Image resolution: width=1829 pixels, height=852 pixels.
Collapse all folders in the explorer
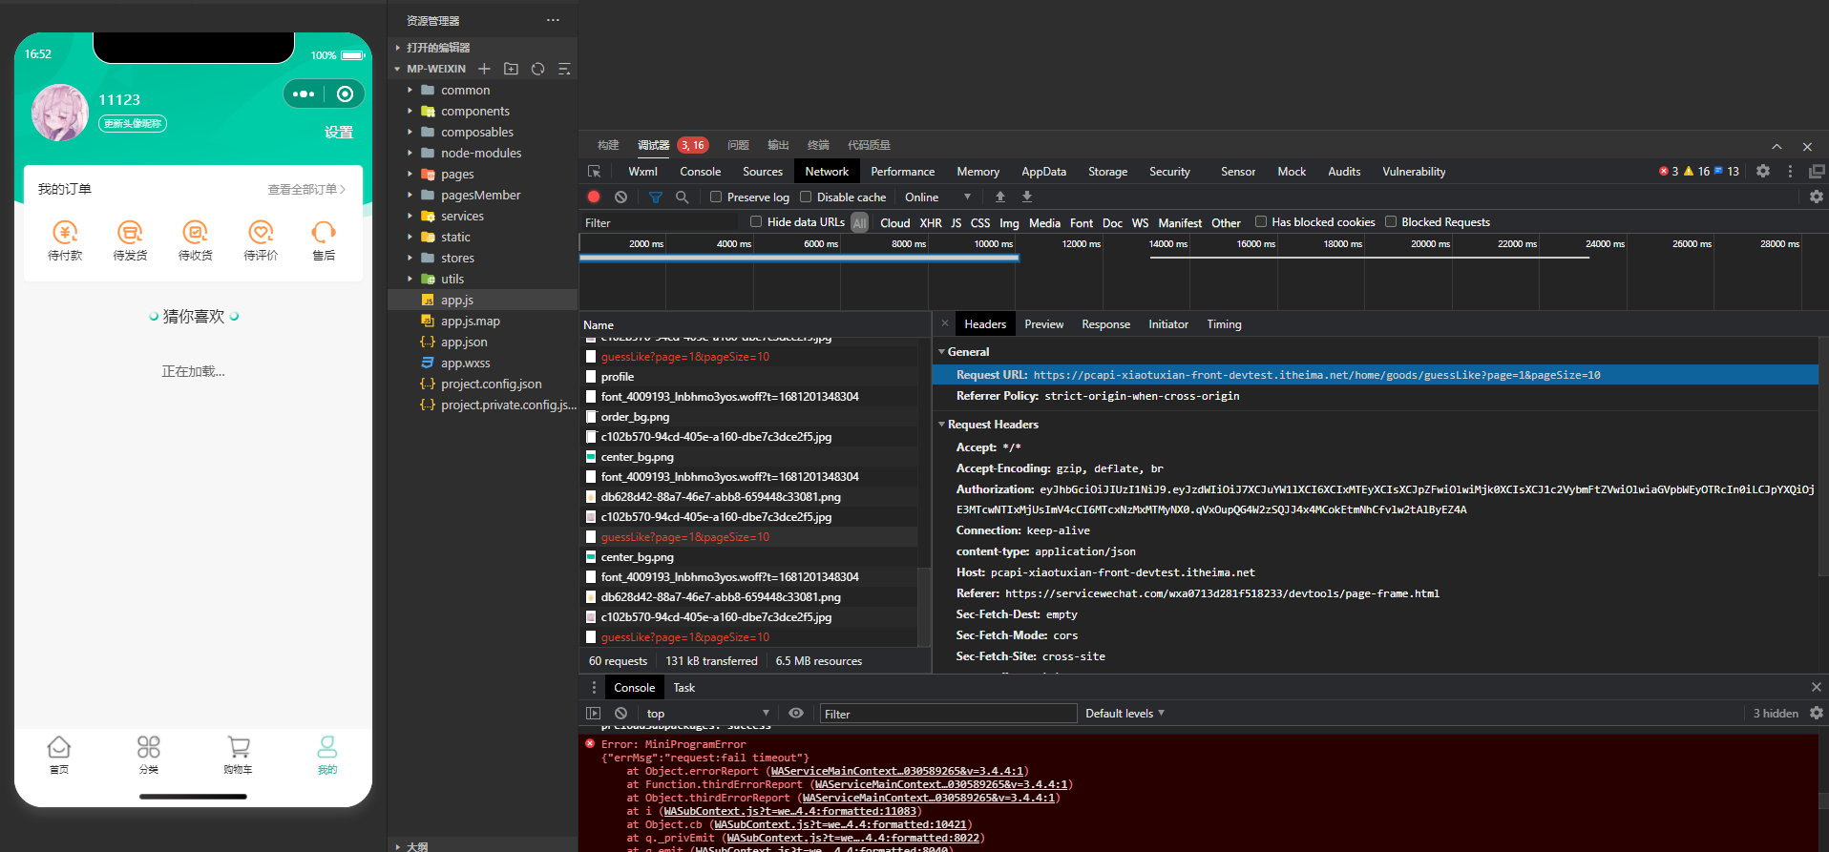[x=564, y=69]
